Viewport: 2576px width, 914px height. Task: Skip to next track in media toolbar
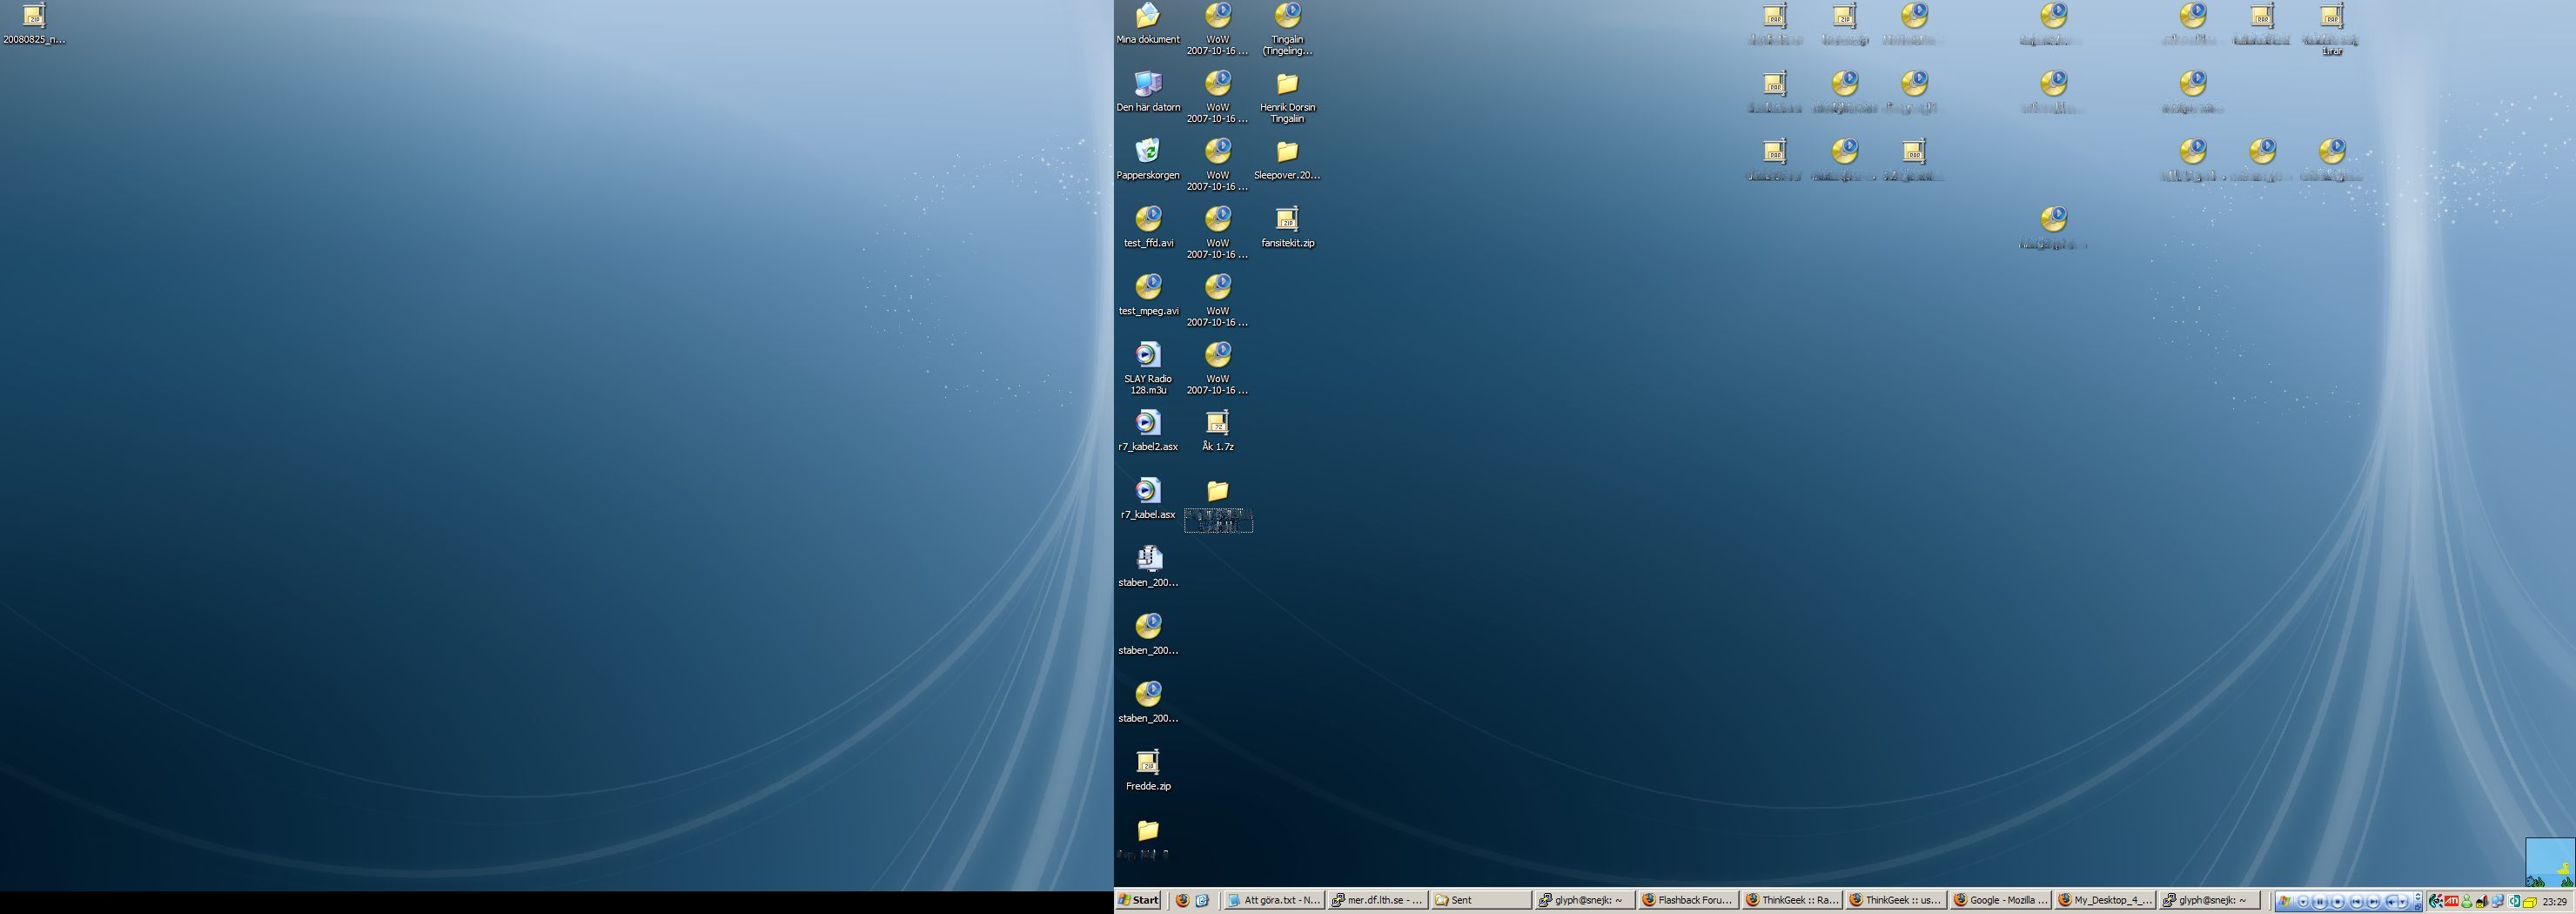(2374, 902)
